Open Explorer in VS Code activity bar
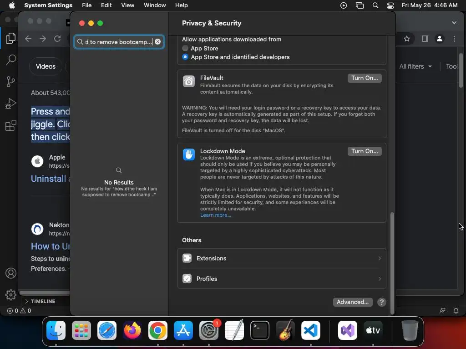Screen dimensions: 466x349 [x=11, y=38]
